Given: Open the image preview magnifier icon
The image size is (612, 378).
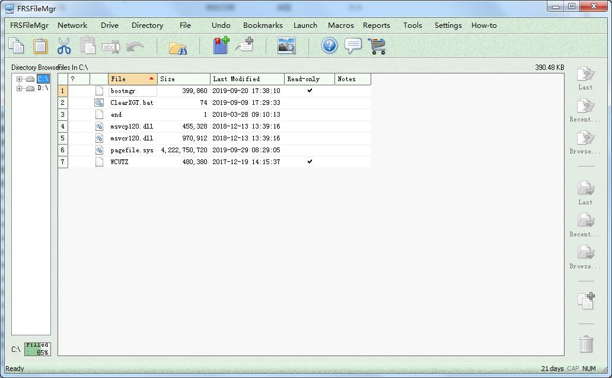Looking at the screenshot, I should 286,46.
